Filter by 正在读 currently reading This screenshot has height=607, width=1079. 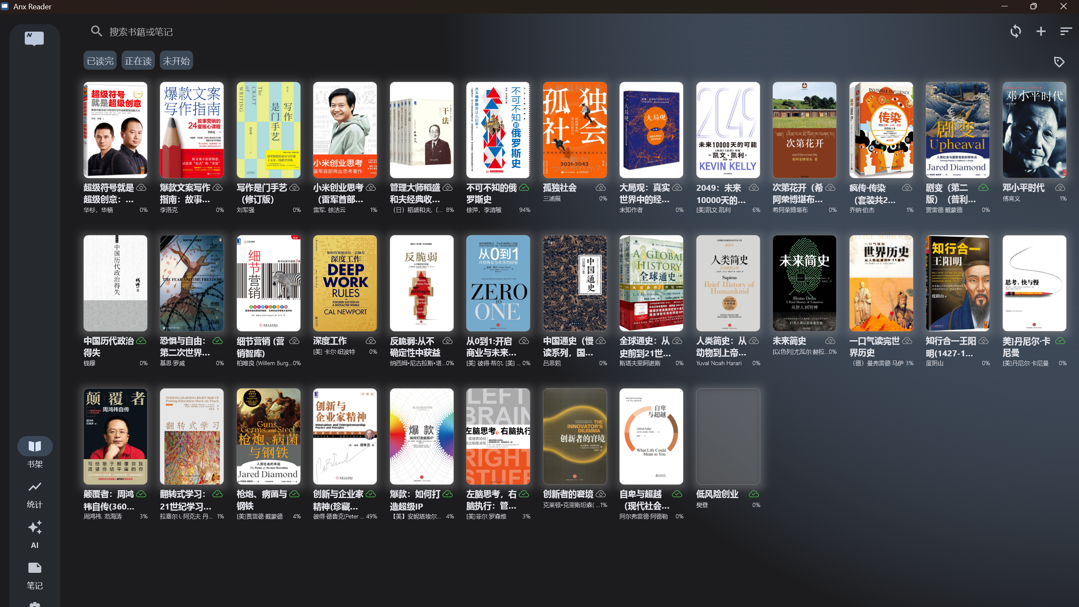138,61
